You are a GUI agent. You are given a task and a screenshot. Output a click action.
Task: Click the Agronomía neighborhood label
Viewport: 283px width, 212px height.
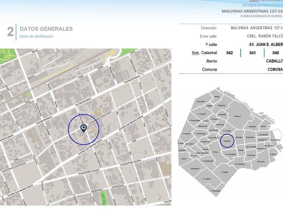[x=203, y=126]
